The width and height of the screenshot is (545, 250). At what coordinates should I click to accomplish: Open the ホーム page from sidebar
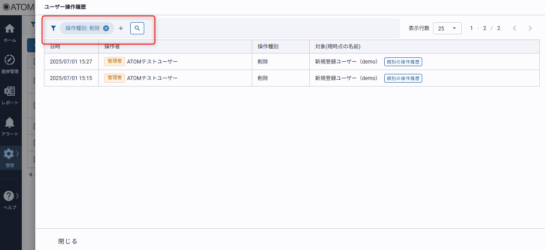pyautogui.click(x=10, y=30)
